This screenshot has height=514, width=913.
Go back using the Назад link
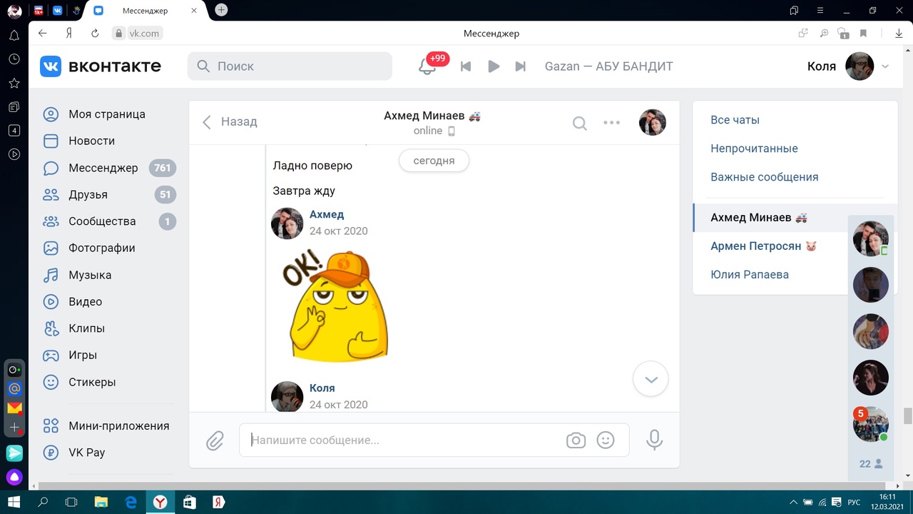[230, 122]
